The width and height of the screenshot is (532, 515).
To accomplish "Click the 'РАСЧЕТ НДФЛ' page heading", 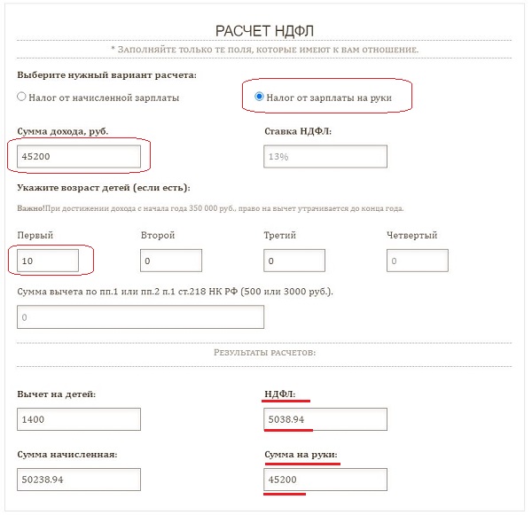I will (264, 31).
